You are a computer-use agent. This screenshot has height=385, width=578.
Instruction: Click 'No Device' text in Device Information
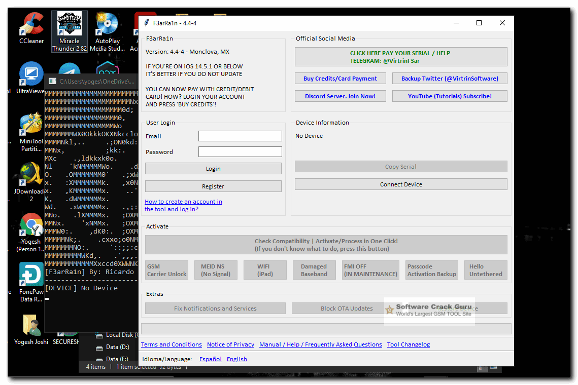point(309,136)
